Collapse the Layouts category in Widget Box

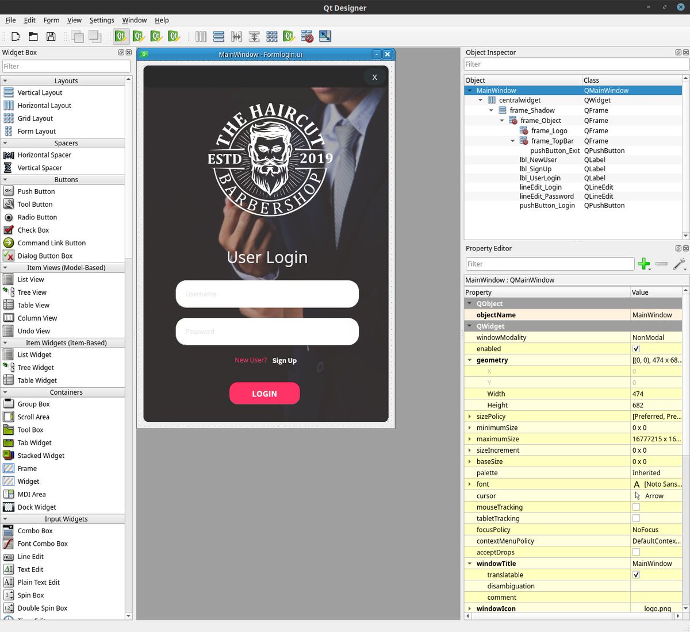point(5,81)
